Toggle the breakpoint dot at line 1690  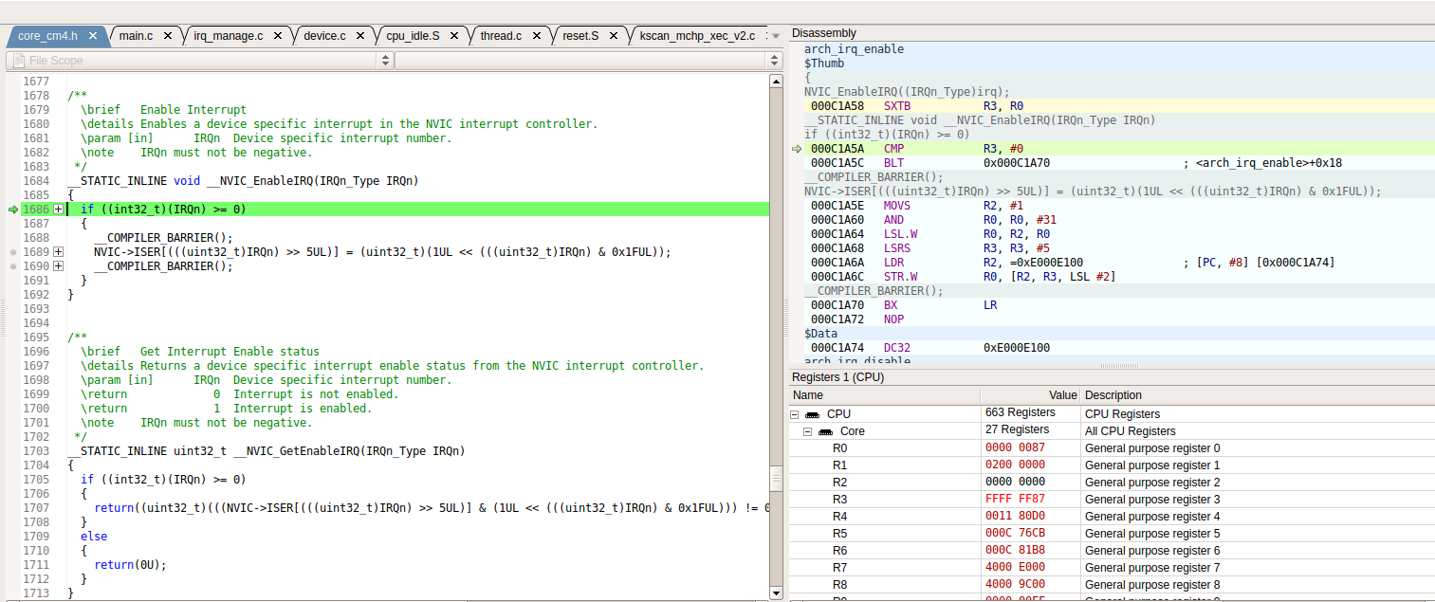pos(13,265)
